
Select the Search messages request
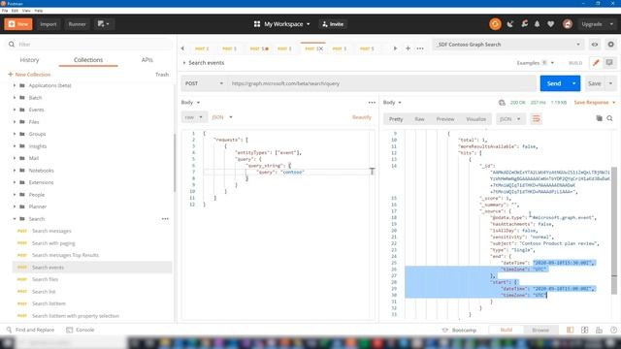pos(51,231)
